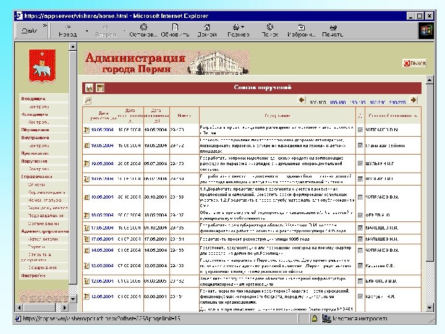
Task: Click sidebar scrollbar up arrow
Action: click(73, 46)
